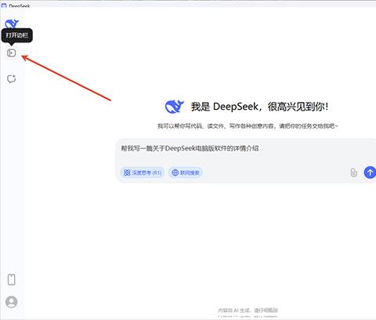Image resolution: width=376 pixels, height=320 pixels.
Task: Open the mobile app download phone icon
Action: pos(12,279)
